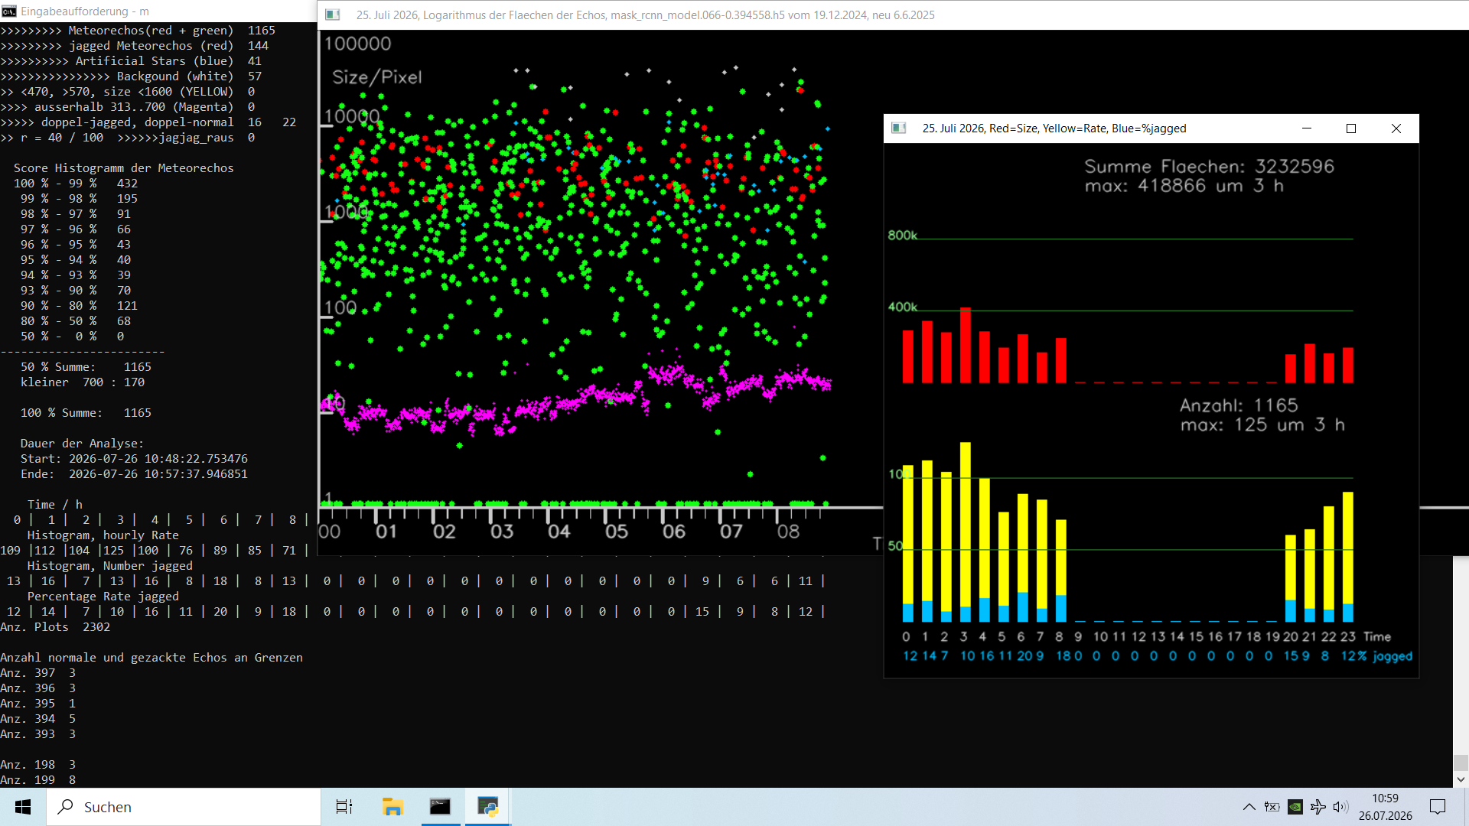The height and width of the screenshot is (826, 1469).
Task: Click the 'Histogram, hourly Rate' heading
Action: [x=103, y=535]
